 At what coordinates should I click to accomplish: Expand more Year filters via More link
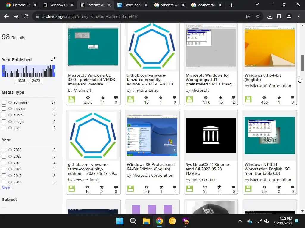pyautogui.click(x=7, y=188)
